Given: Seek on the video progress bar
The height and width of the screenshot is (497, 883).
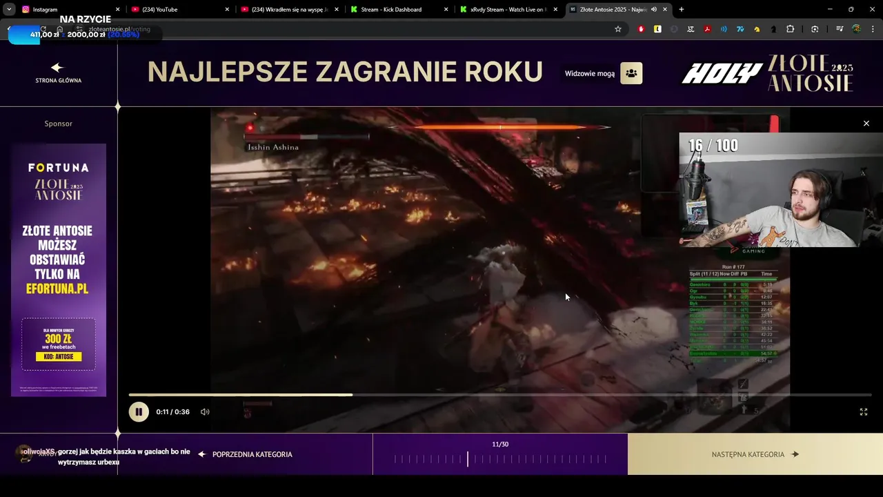Looking at the screenshot, I should click(x=499, y=395).
